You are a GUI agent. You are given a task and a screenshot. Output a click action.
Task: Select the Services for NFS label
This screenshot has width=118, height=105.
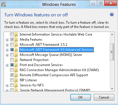[32, 85]
